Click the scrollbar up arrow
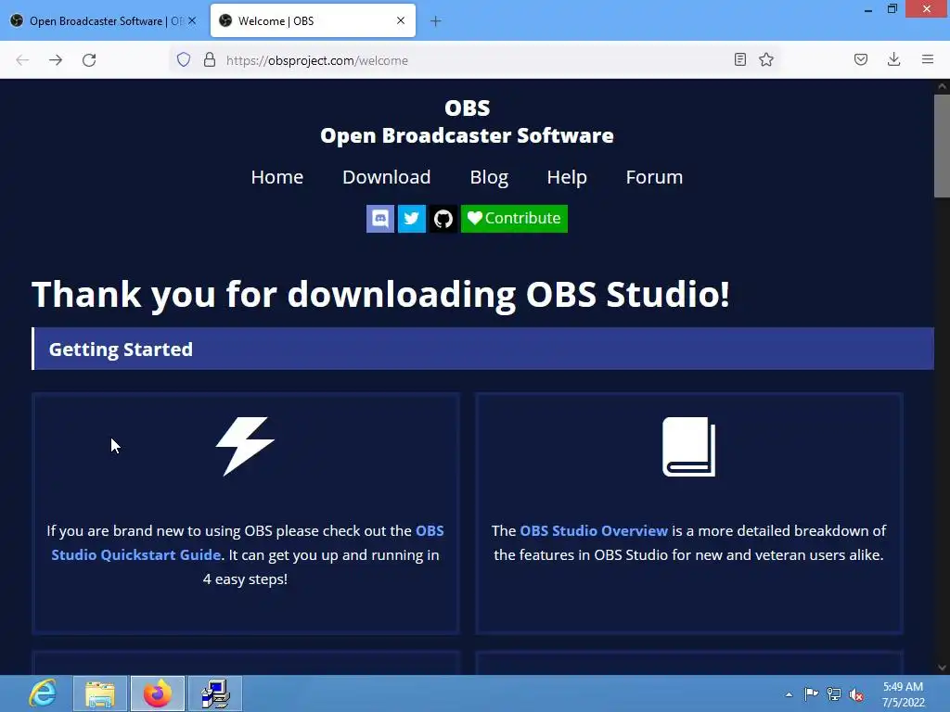This screenshot has width=950, height=712. point(942,86)
